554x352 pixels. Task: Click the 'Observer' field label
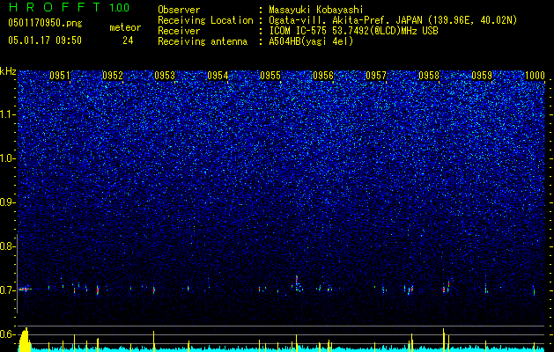(x=179, y=10)
